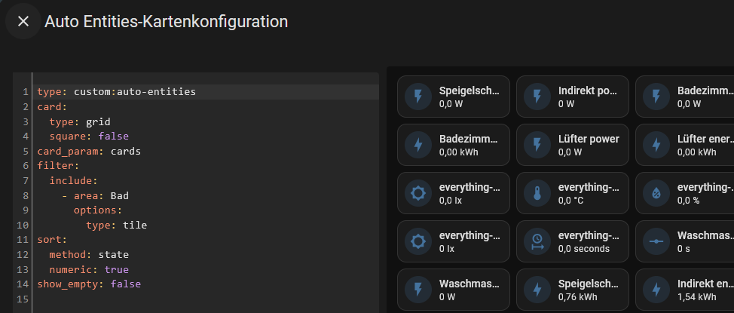The image size is (734, 313).
Task: Click the 'area: Bad' filter line
Action: [101, 195]
